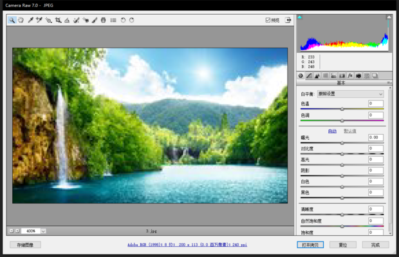This screenshot has height=257, width=399.
Task: Select the Hand tool
Action: 21,20
